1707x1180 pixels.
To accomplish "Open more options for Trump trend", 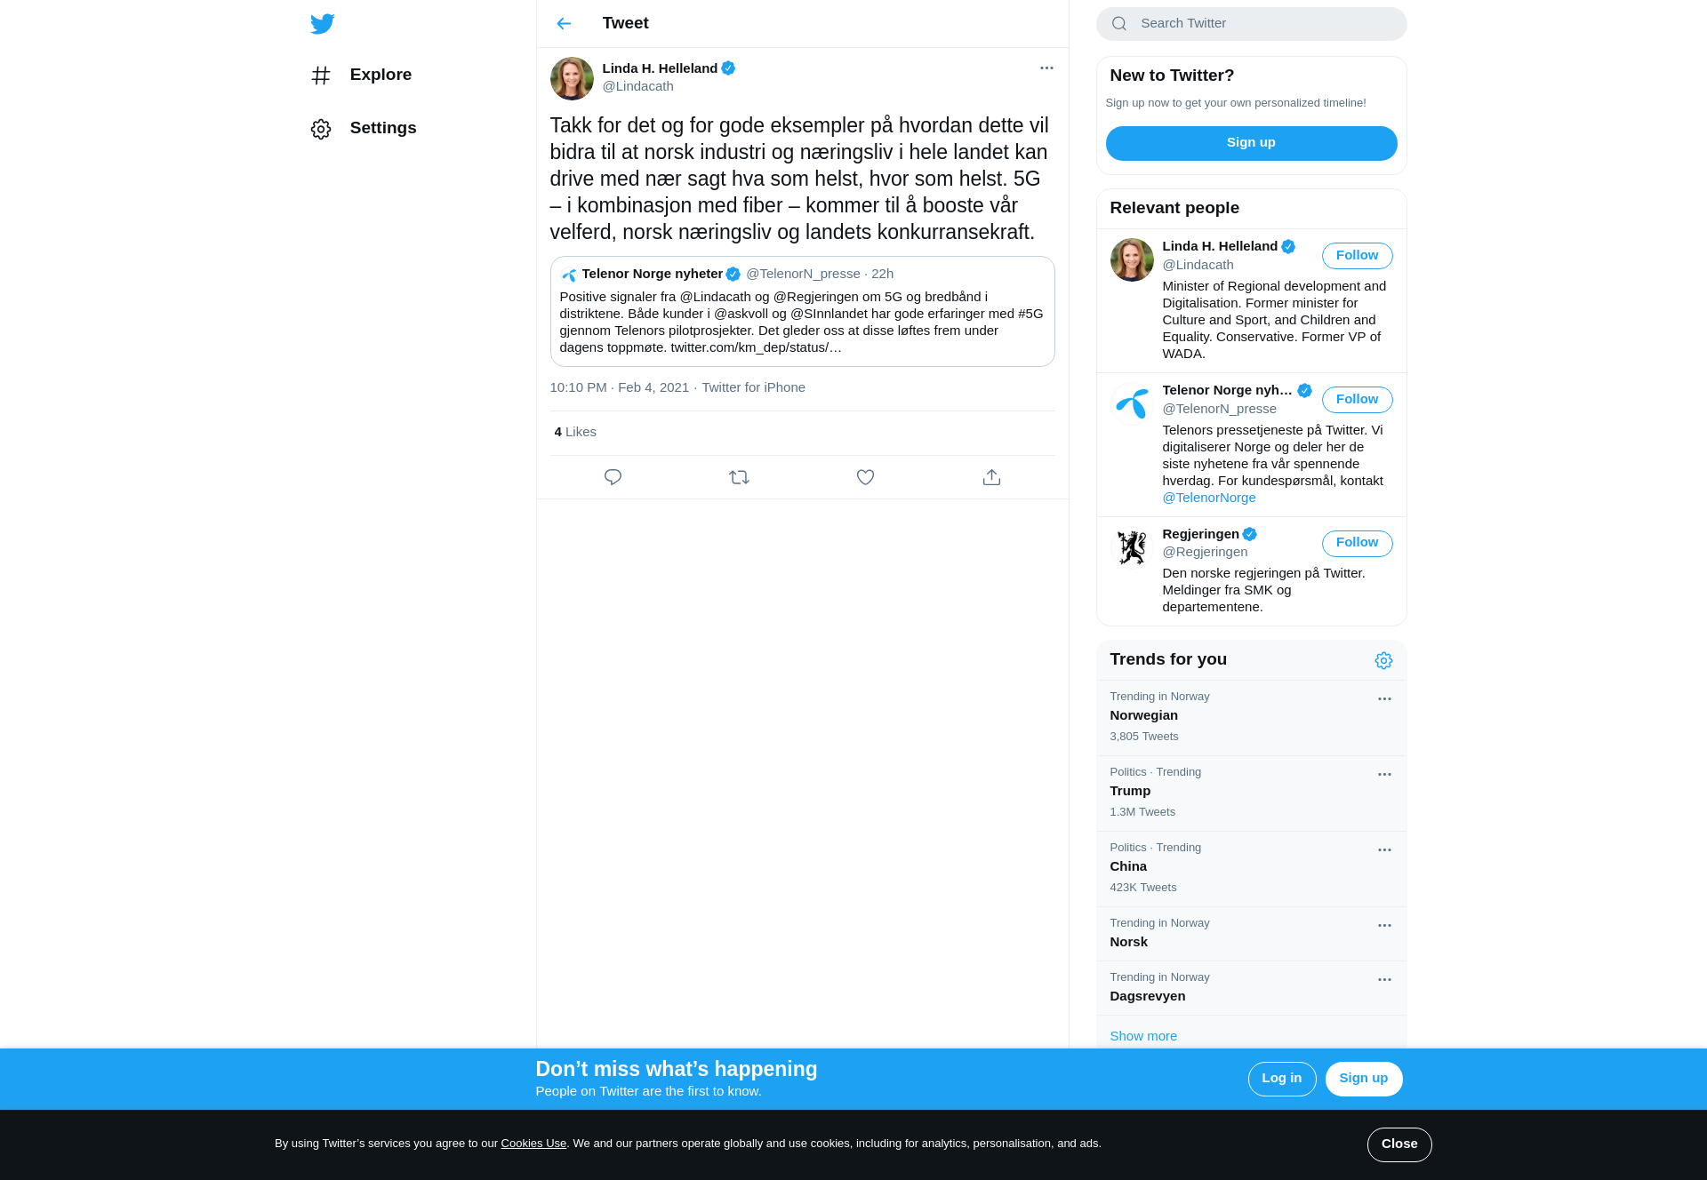I will (x=1384, y=775).
